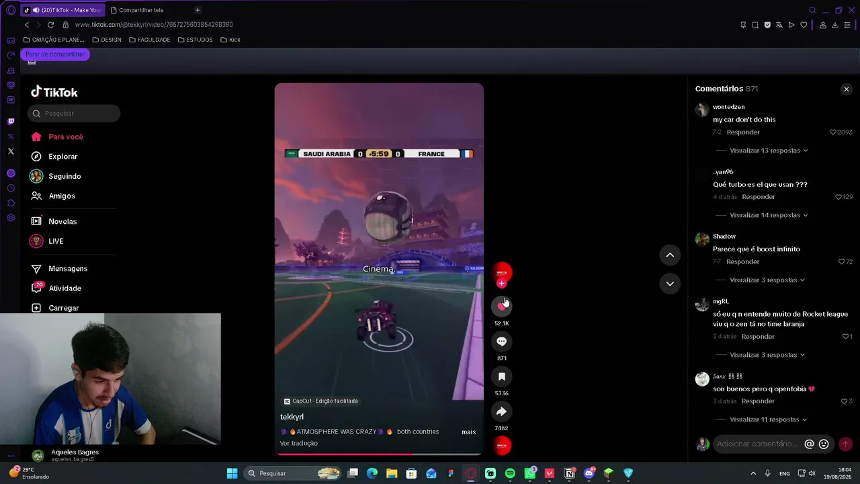This screenshot has height=484, width=860.
Task: Expand 'Visualizar 11 respostas'
Action: click(x=769, y=419)
